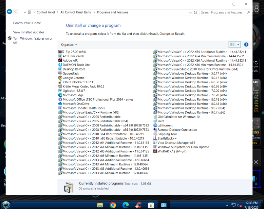
Task: Click the K-Lite Mega Codec Pack icon
Action: coord(60,86)
